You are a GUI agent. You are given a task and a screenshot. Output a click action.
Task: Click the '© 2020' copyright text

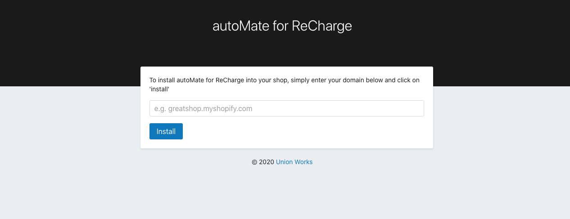(262, 162)
